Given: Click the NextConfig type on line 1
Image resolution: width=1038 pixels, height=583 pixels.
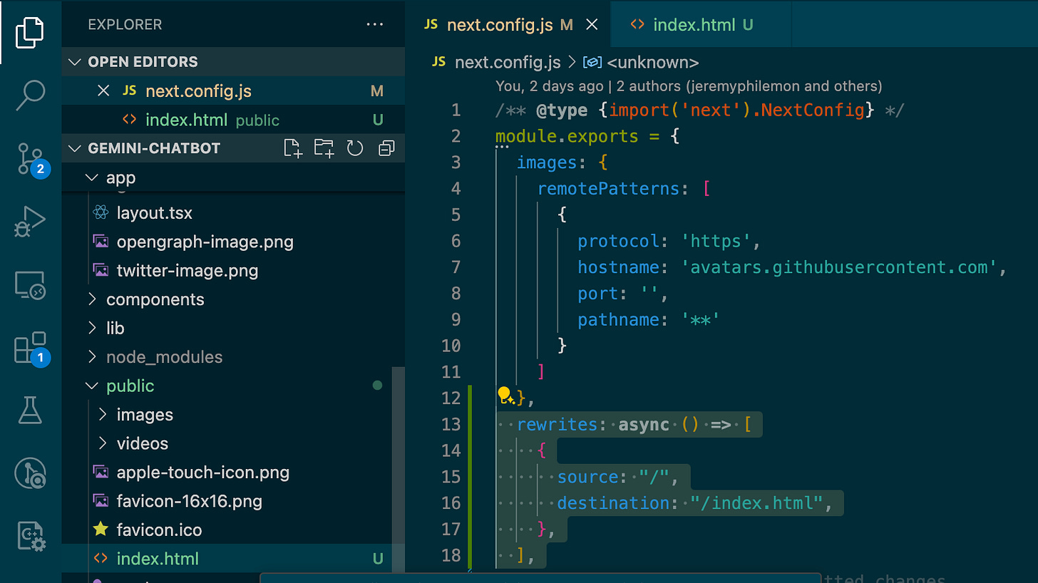Looking at the screenshot, I should pos(813,110).
